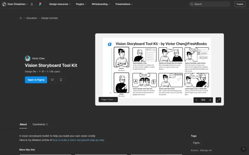Zoom out preview with minus button
The height and width of the screenshot is (155, 249).
196,100
